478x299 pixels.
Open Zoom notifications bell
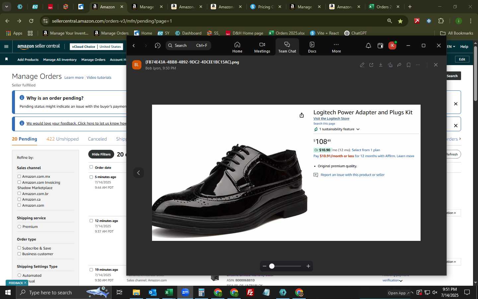(x=368, y=46)
